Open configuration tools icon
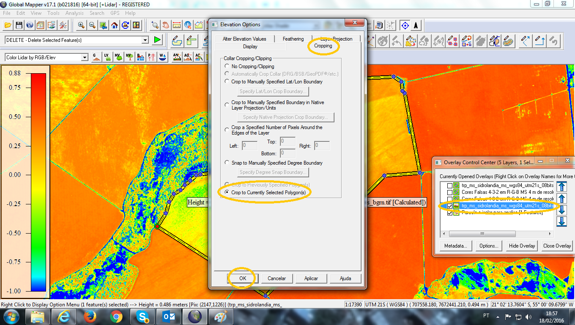Image resolution: width=575 pixels, height=325 pixels. point(63,25)
